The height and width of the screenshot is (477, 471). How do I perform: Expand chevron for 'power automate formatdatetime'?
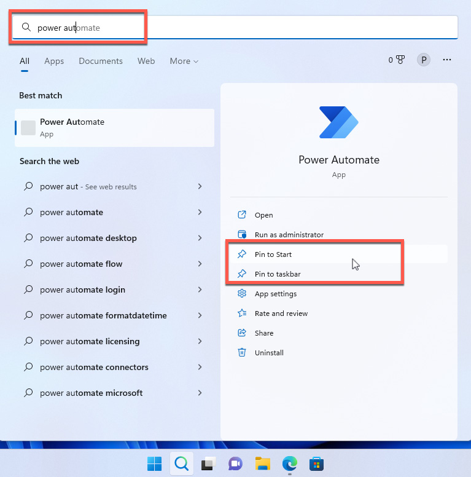point(200,315)
